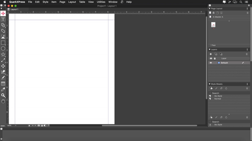252x141 pixels.
Task: Toggle lock column icon in Layer header
Action: point(215,59)
